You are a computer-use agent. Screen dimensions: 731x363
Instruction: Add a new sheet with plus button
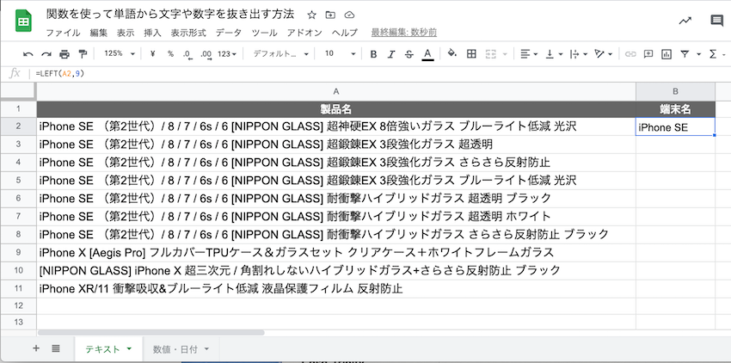(35, 348)
